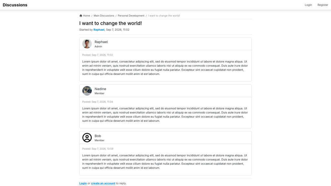Viewport: 331px width, 186px height.
Task: Click the thread title heading
Action: tap(111, 23)
